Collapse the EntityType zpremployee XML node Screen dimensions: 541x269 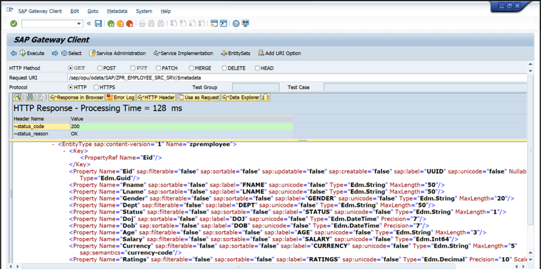(53, 145)
